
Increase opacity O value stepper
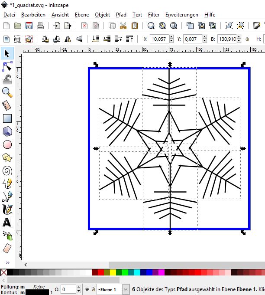click(79, 287)
